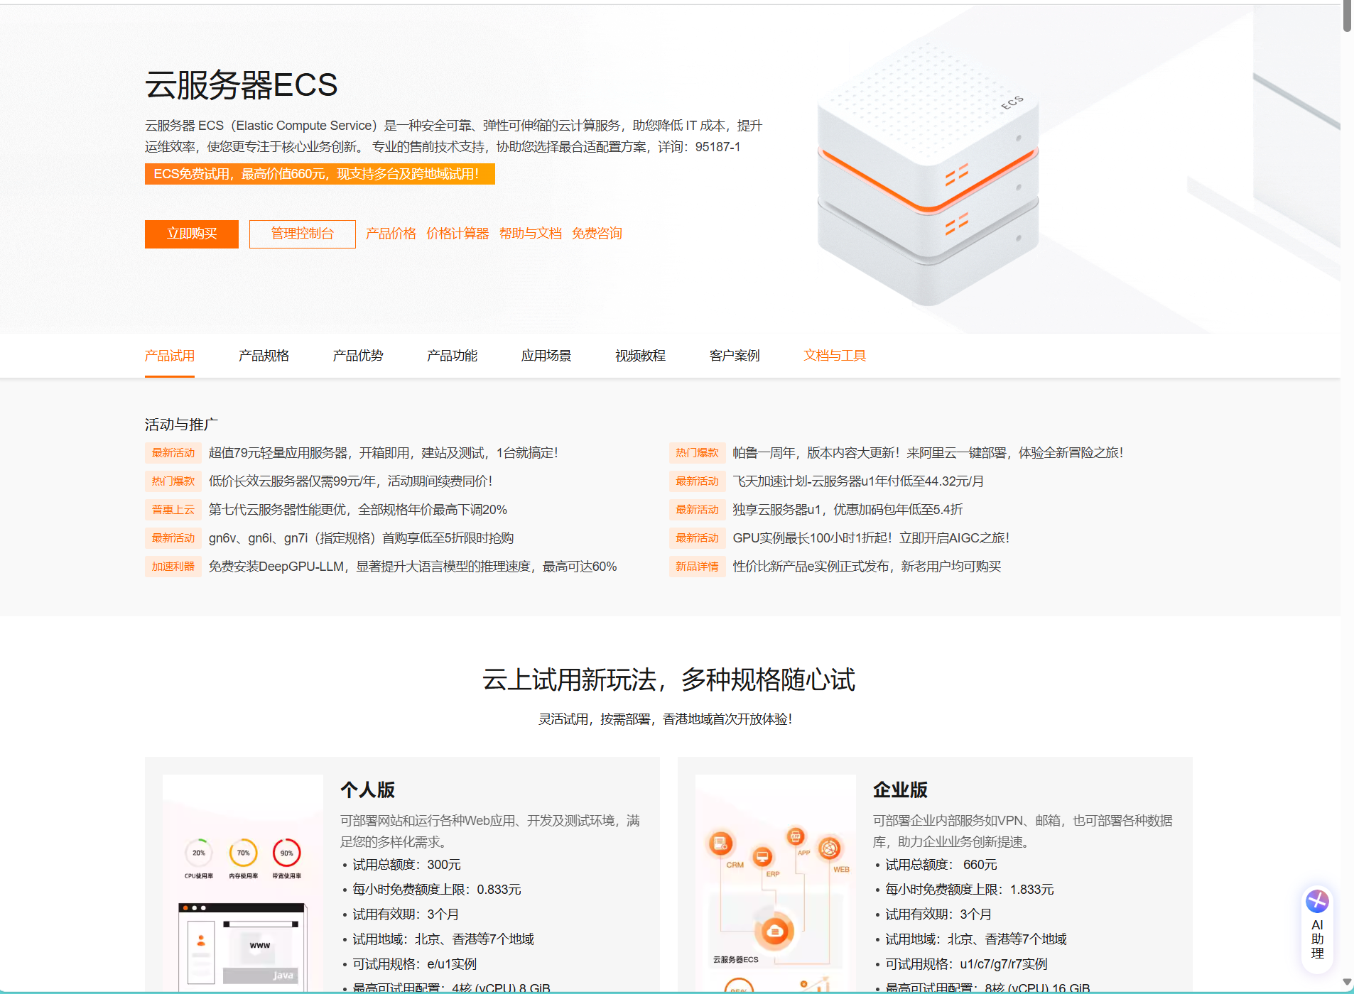
Task: Click the 企业版 card heading
Action: tap(900, 790)
